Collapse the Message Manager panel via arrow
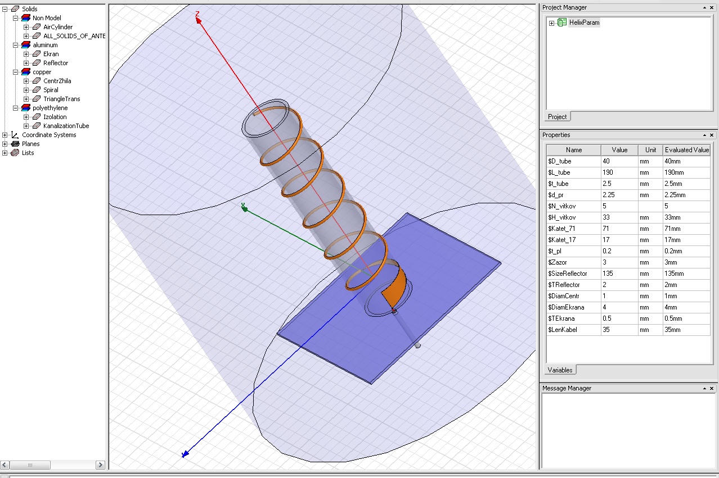The height and width of the screenshot is (478, 719). [704, 389]
